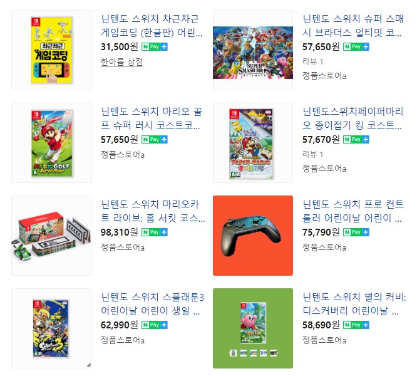Viewport: 417px width, 376px height.
Task: Open the 한아름 상점 seller link
Action: pos(122,62)
